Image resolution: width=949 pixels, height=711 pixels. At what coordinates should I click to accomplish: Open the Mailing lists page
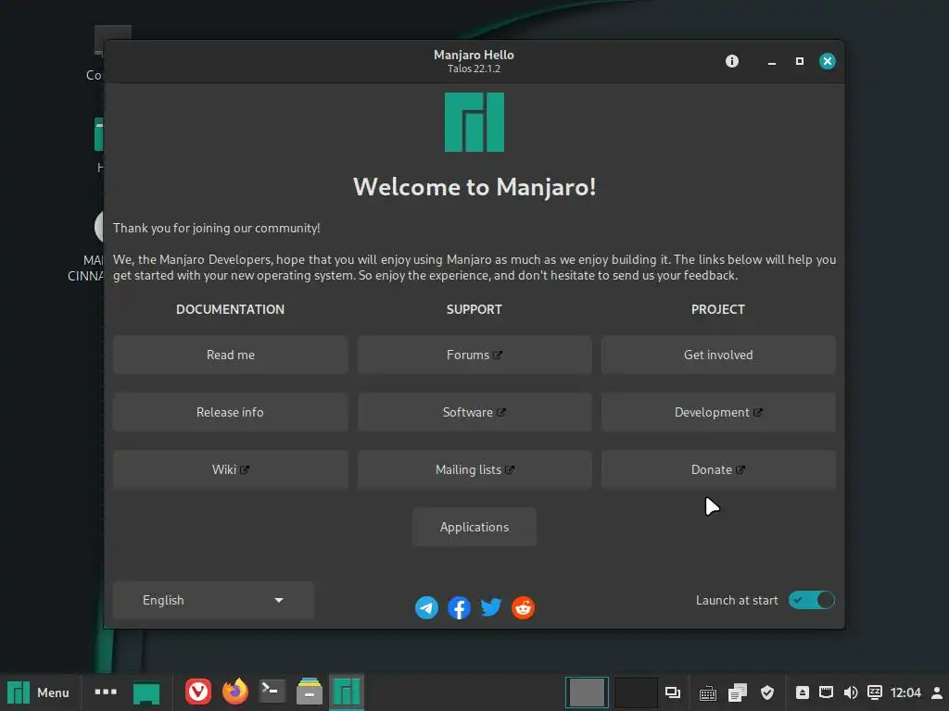(474, 469)
